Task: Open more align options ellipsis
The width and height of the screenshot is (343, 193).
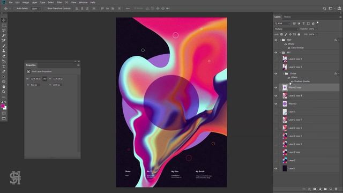Action: (x=128, y=9)
